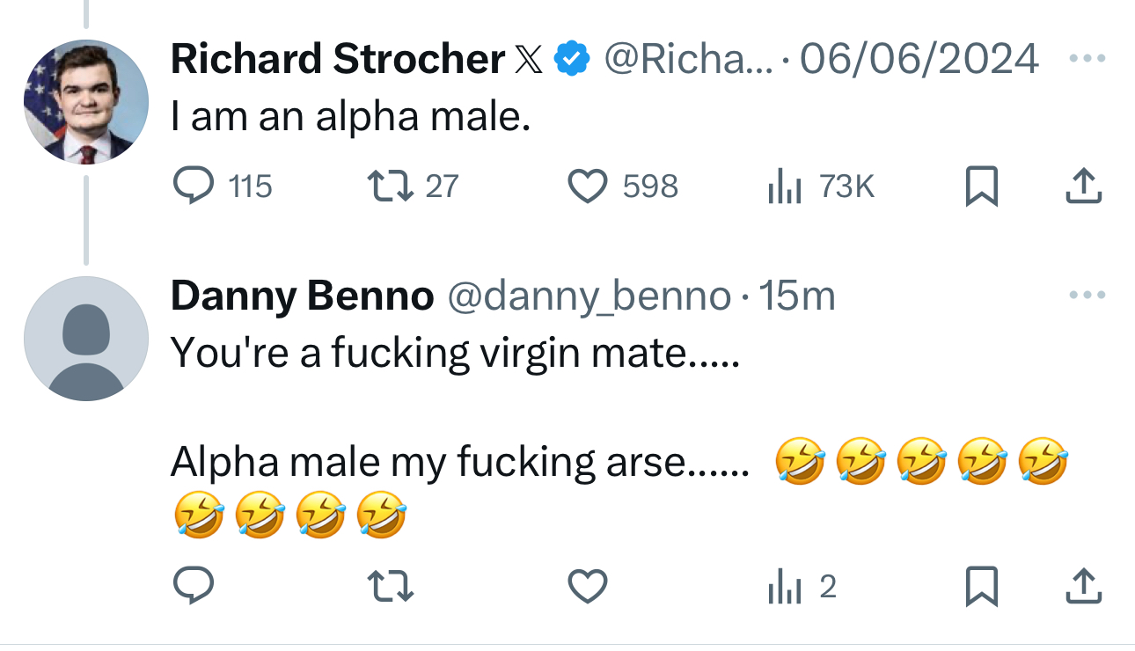
Task: Open the Richard Strocher display name link
Action: pyautogui.click(x=338, y=59)
